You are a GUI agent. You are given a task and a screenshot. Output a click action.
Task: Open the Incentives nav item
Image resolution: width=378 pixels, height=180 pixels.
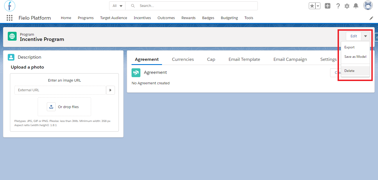(x=142, y=18)
